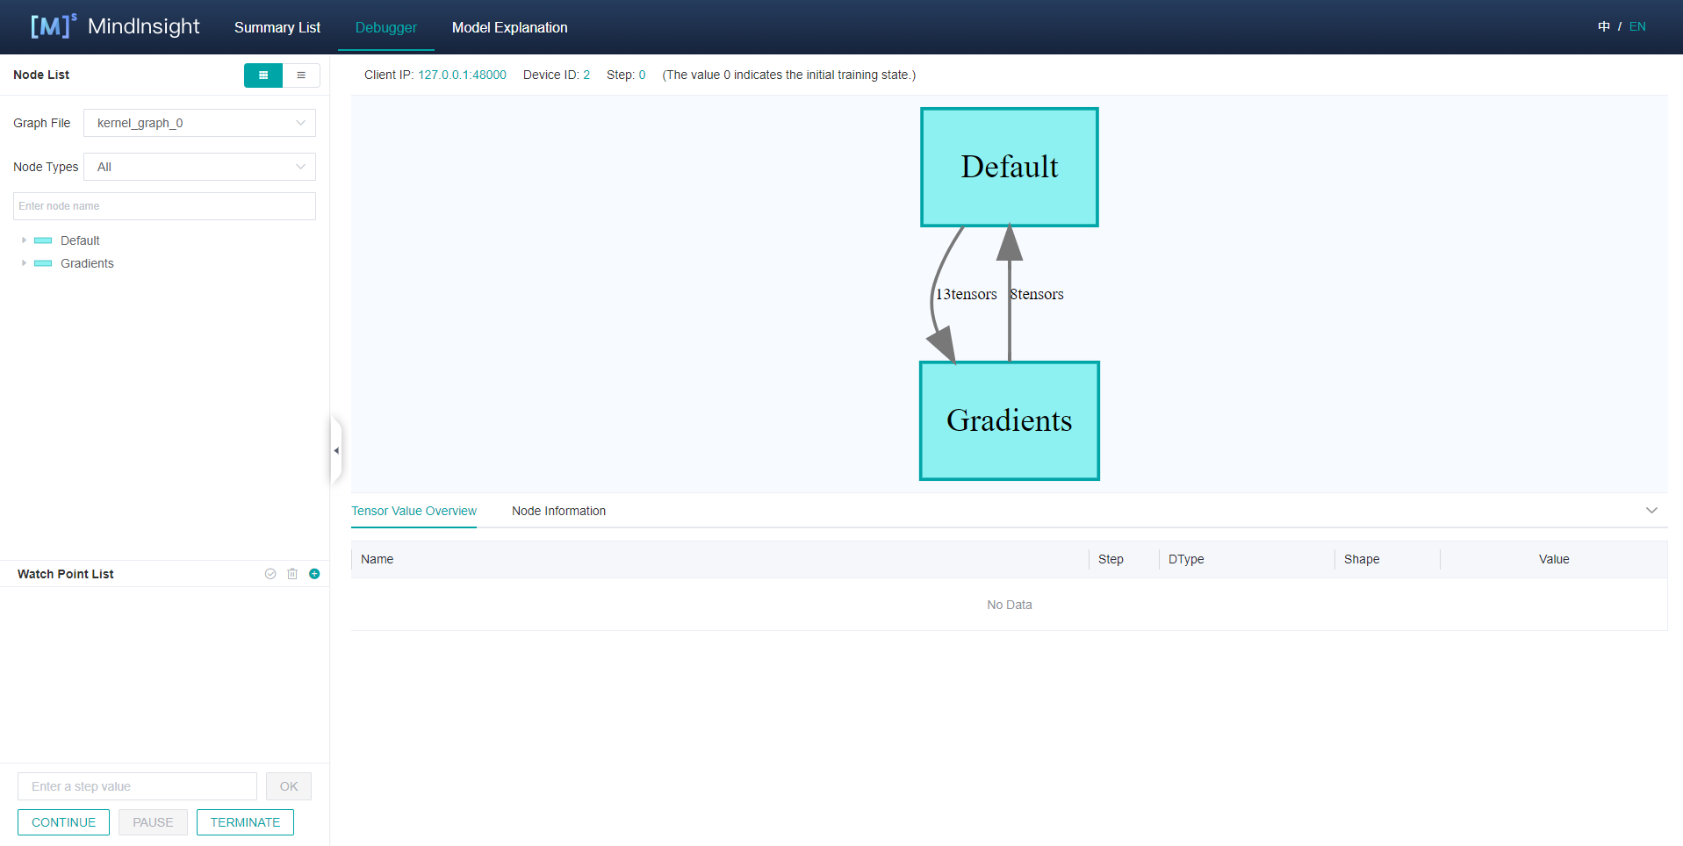This screenshot has height=846, width=1683.
Task: Switch to the Node Information tab
Action: pos(558,511)
